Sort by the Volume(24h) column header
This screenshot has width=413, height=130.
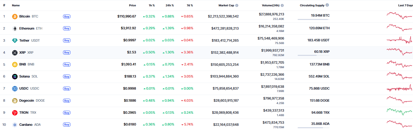(x=271, y=5)
